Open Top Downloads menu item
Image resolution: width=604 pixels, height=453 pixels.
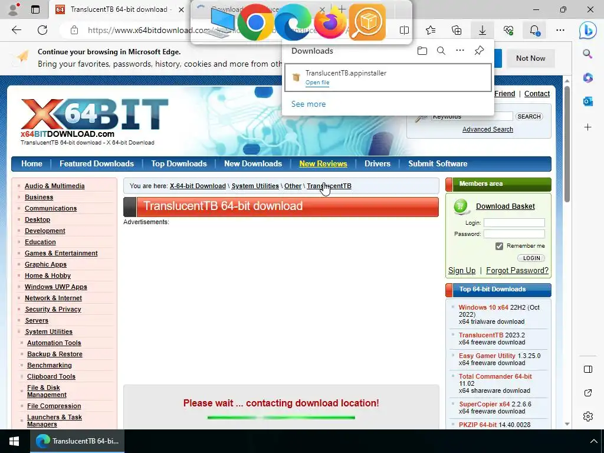tap(179, 164)
